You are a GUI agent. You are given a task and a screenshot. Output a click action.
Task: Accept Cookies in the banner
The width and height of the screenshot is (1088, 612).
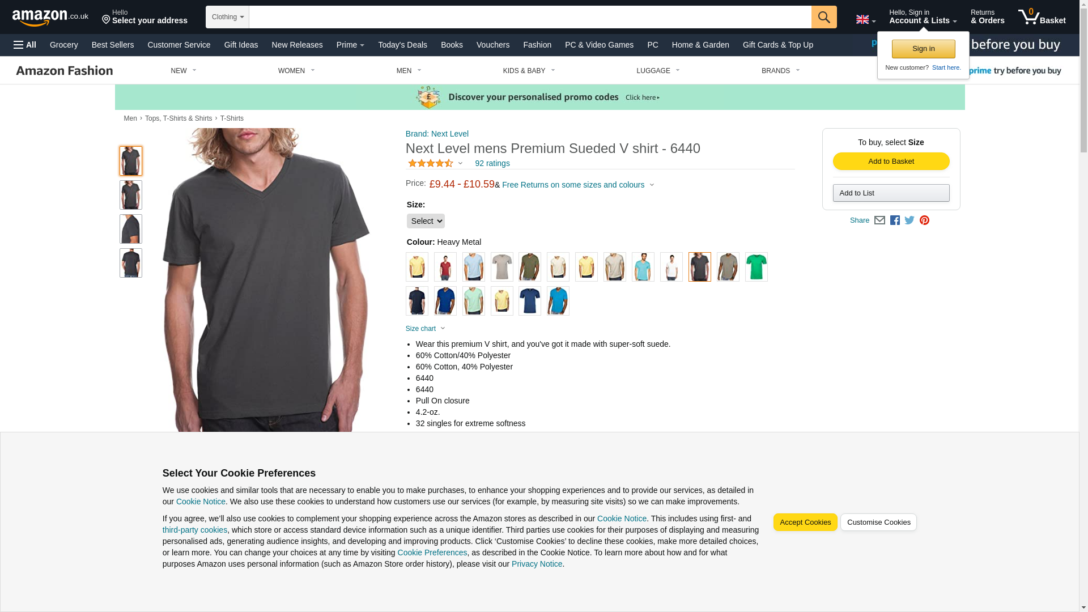pos(805,522)
